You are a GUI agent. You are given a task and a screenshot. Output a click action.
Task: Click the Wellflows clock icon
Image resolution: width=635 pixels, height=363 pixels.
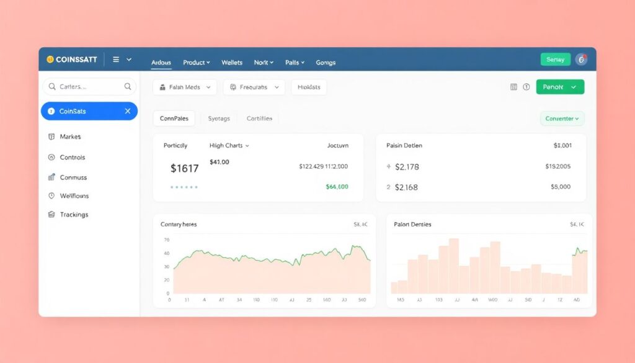click(51, 196)
